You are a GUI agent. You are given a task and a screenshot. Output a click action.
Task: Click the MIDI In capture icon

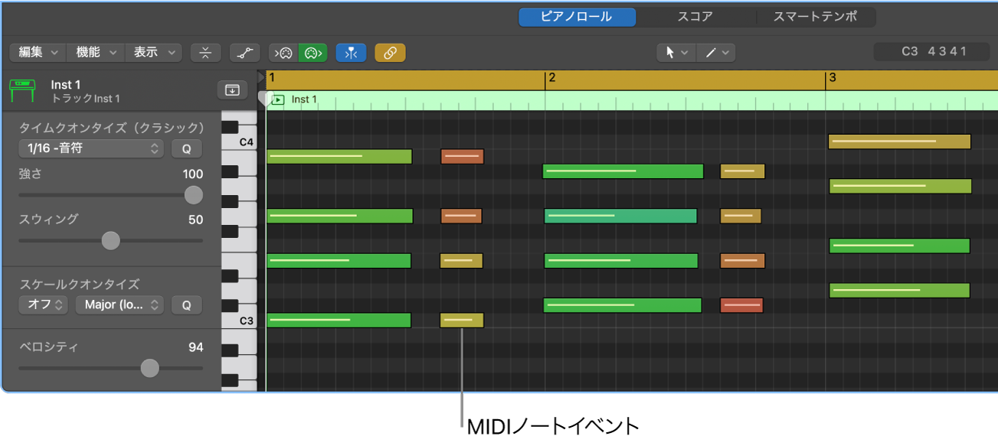[x=283, y=53]
